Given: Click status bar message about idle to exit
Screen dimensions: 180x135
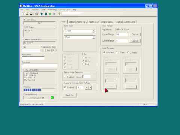Looking at the screenshot, I should coord(31,104).
